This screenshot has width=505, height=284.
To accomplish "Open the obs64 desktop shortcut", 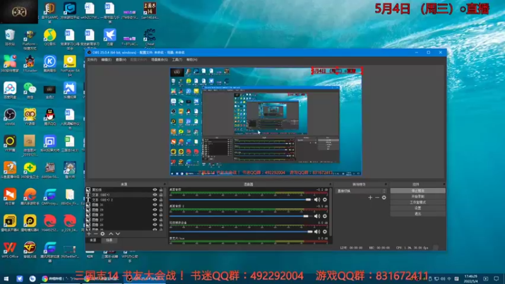I will point(10,117).
